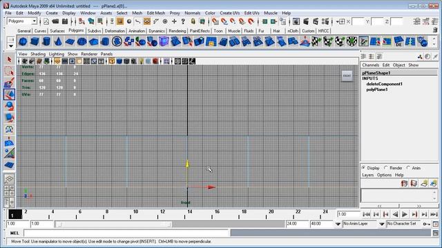Click the New Scene icon
This screenshot has width=442, height=248.
[46, 21]
